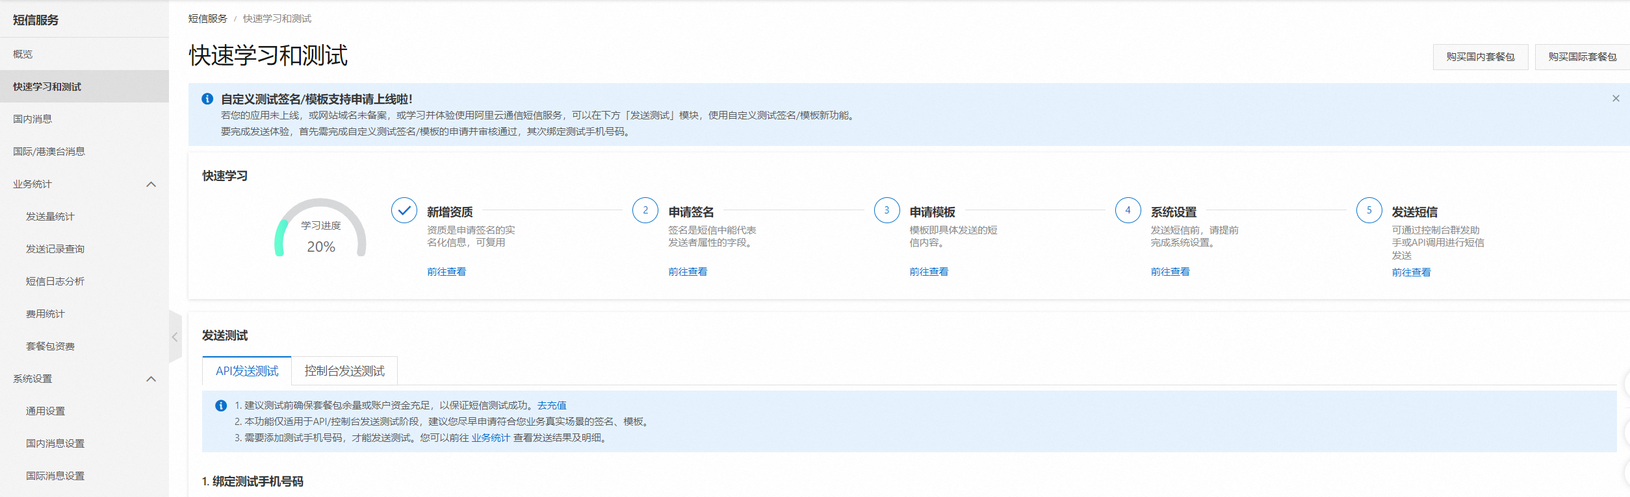Click the step 5 circle for 发送短信
Viewport: 1630px width, 497px height.
(x=1369, y=210)
